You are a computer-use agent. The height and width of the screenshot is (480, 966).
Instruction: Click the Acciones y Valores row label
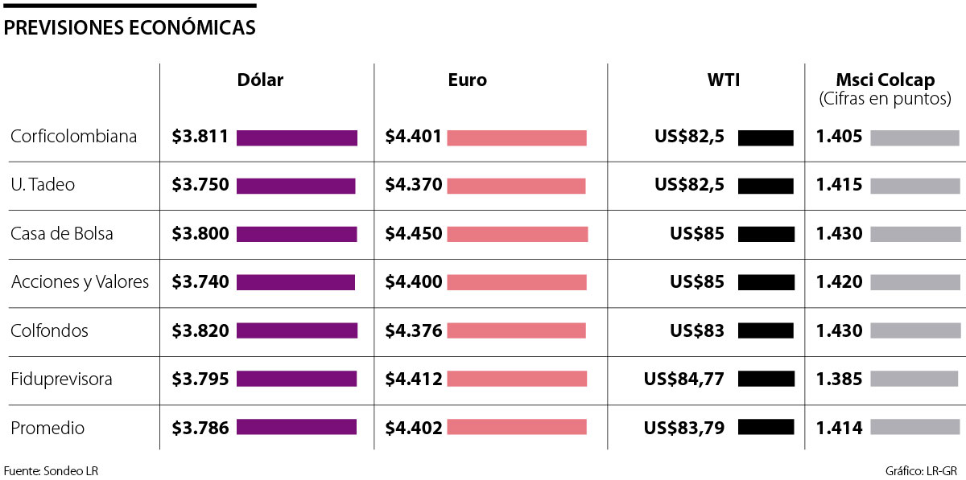tap(80, 282)
